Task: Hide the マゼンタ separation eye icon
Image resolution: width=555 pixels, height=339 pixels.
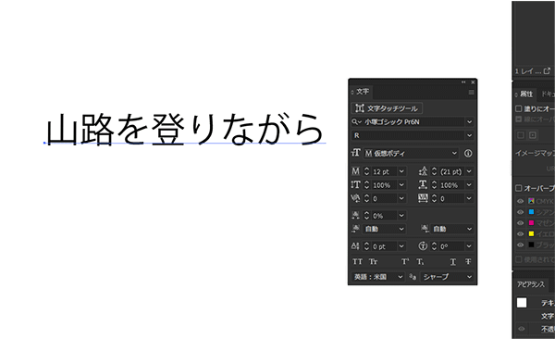Action: (x=520, y=222)
